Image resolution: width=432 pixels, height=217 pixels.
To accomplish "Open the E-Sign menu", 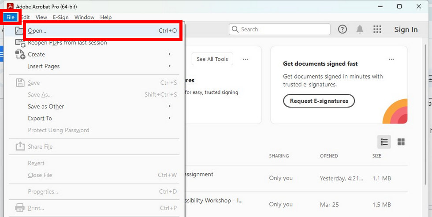I will click(x=61, y=17).
